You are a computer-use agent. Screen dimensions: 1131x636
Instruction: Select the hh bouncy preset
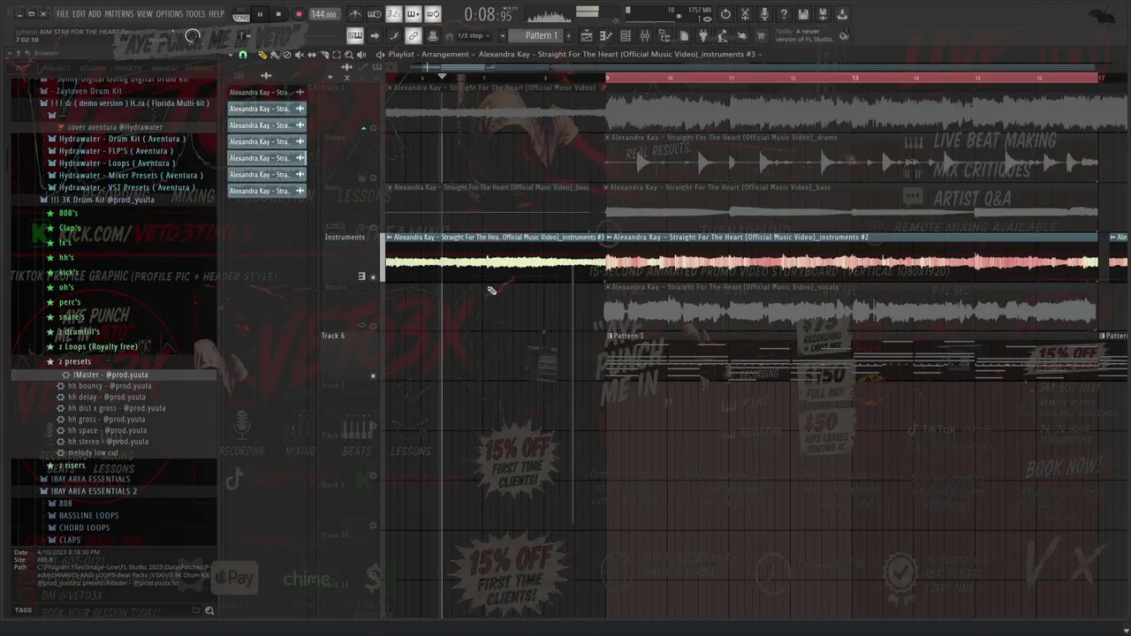110,386
